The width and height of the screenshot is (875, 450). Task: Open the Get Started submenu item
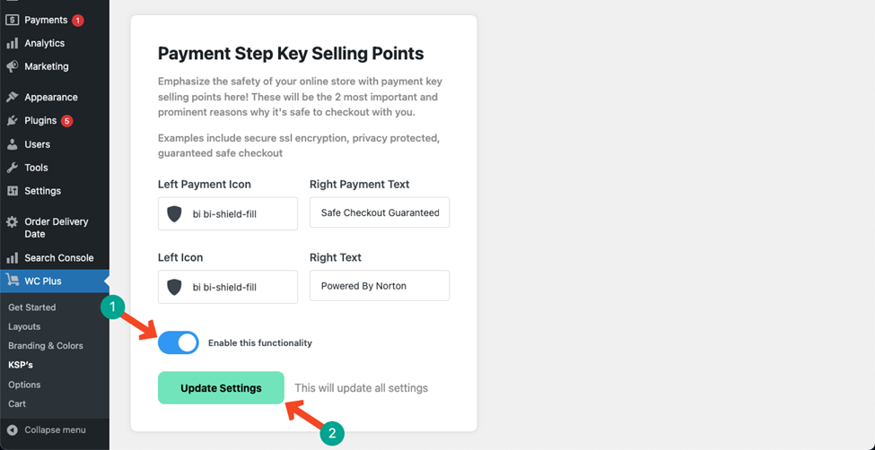(31, 307)
